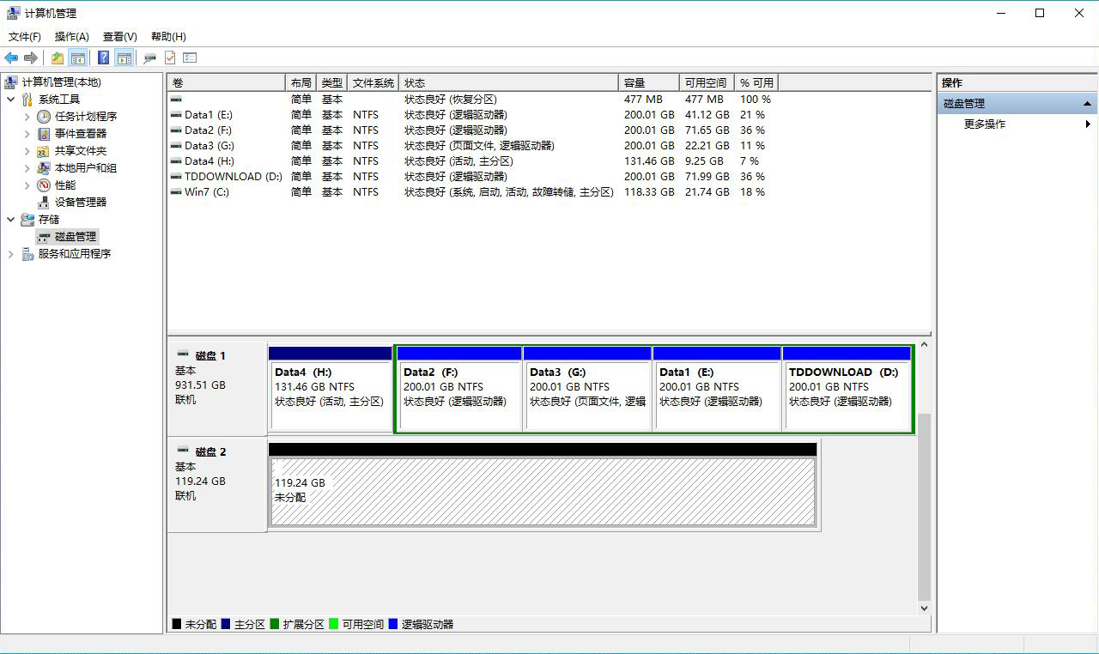1099x654 pixels.
Task: Select the Data3 (G:) partition block
Action: [587, 389]
